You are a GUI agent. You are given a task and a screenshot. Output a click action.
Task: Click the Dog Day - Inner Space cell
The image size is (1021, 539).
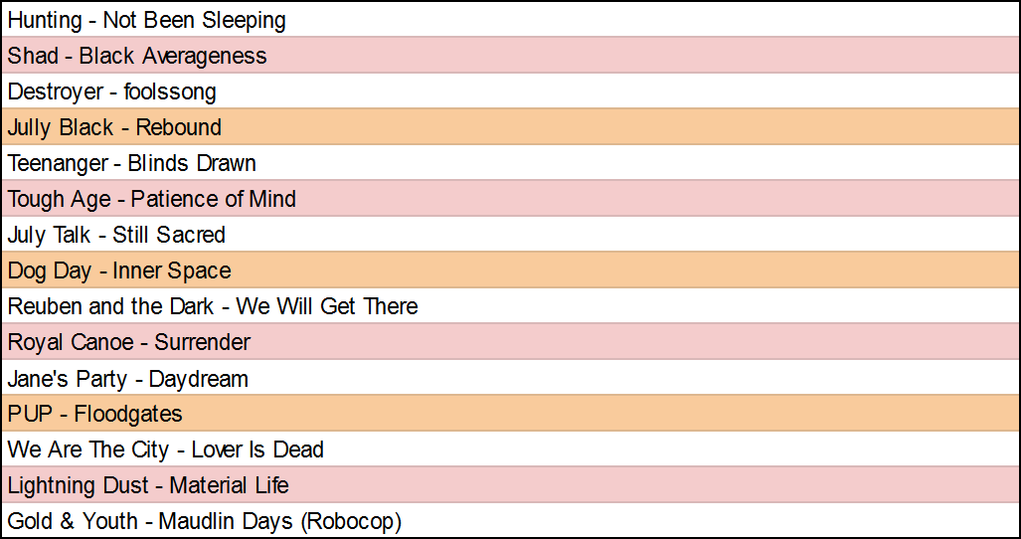119,270
